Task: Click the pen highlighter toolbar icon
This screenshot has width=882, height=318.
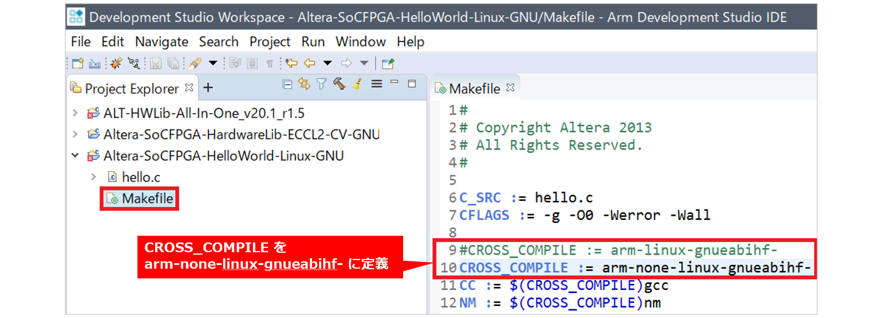Action: tap(195, 63)
